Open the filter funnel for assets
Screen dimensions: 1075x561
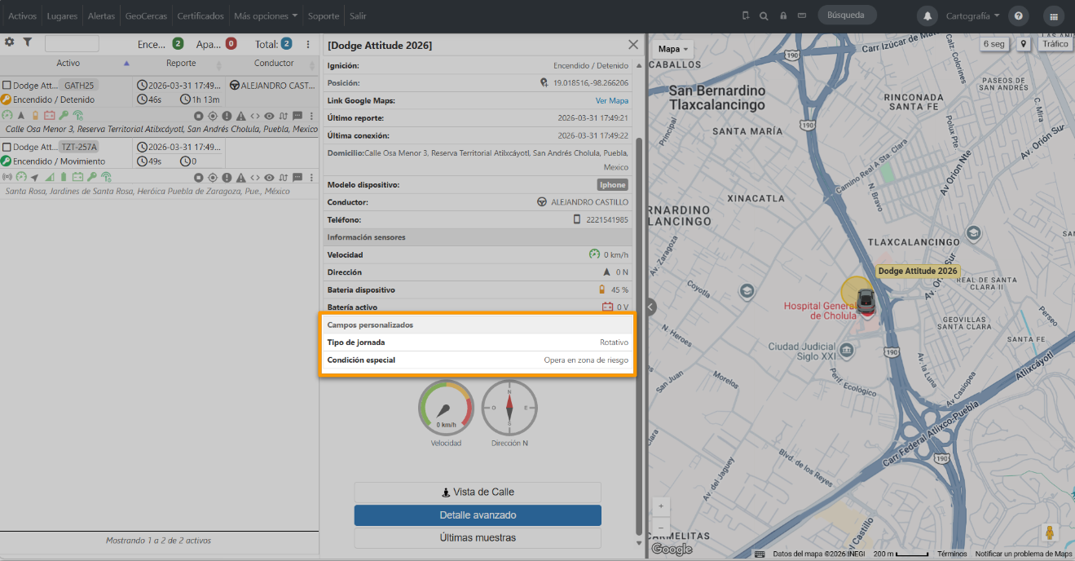pos(27,42)
